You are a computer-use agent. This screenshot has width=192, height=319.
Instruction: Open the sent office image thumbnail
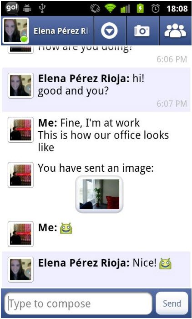[x=99, y=194]
